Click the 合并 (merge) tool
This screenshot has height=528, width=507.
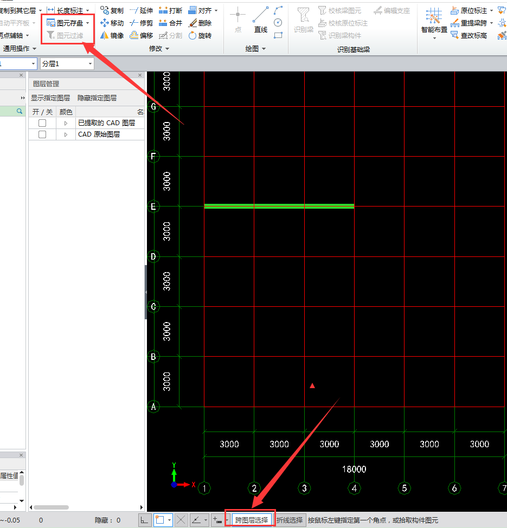pyautogui.click(x=170, y=23)
